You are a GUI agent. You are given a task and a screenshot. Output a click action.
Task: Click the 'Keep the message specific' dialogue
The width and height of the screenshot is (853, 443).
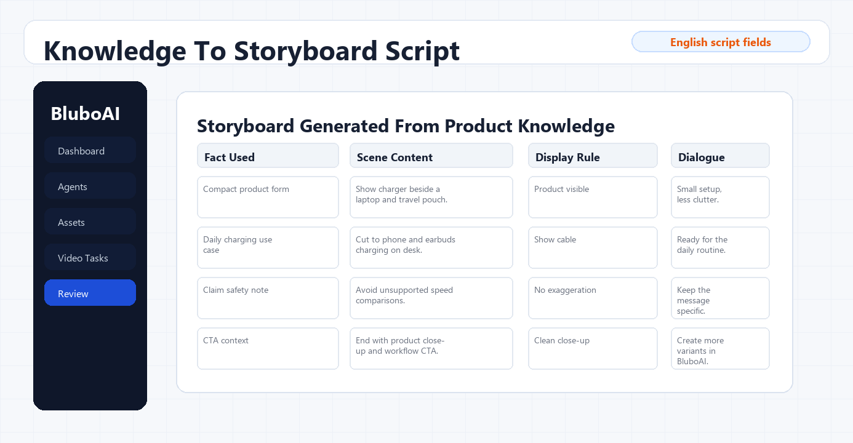[x=720, y=298]
